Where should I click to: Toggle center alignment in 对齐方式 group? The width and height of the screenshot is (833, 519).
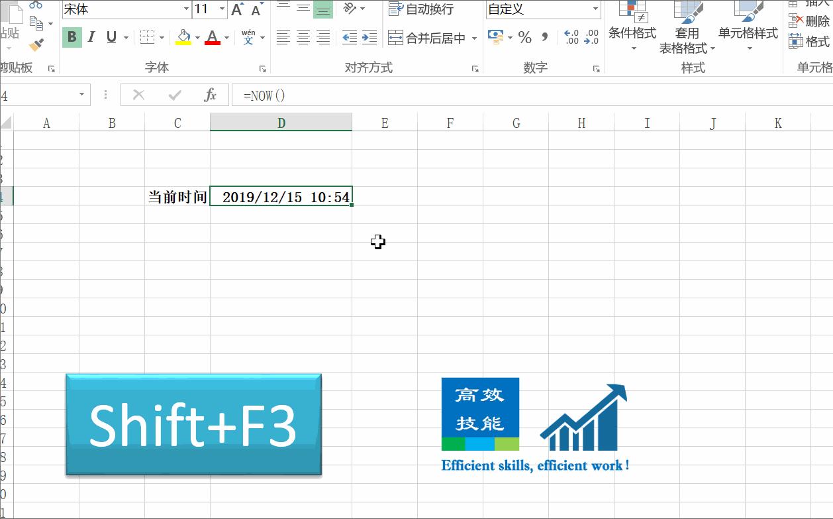click(303, 38)
